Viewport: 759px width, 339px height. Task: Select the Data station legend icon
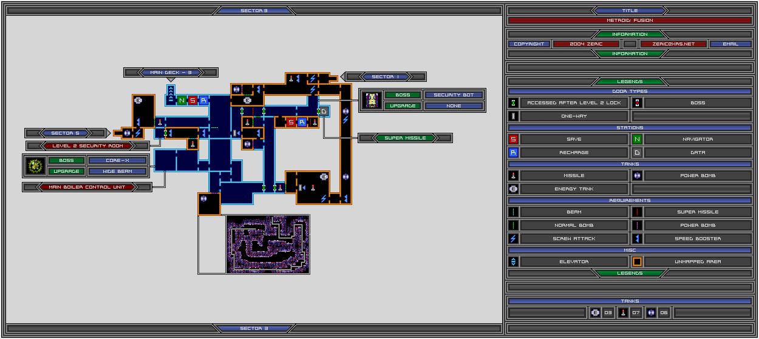click(637, 153)
